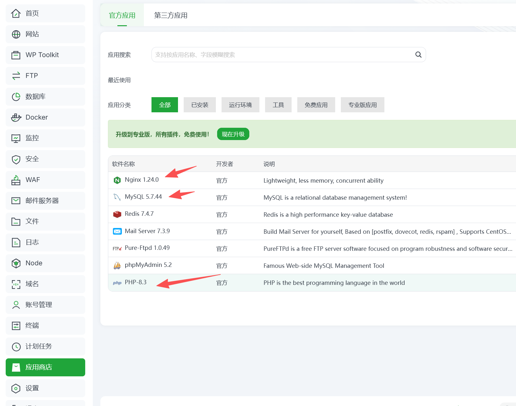This screenshot has width=516, height=406.
Task: Click the Pure-Ftpd FTP icon
Action: click(x=117, y=249)
